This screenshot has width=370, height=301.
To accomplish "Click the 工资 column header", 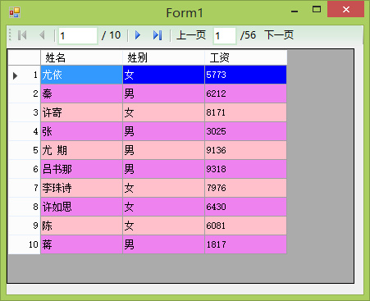I will pos(246,57).
